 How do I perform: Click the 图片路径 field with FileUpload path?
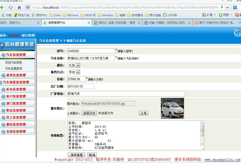pos(108,104)
